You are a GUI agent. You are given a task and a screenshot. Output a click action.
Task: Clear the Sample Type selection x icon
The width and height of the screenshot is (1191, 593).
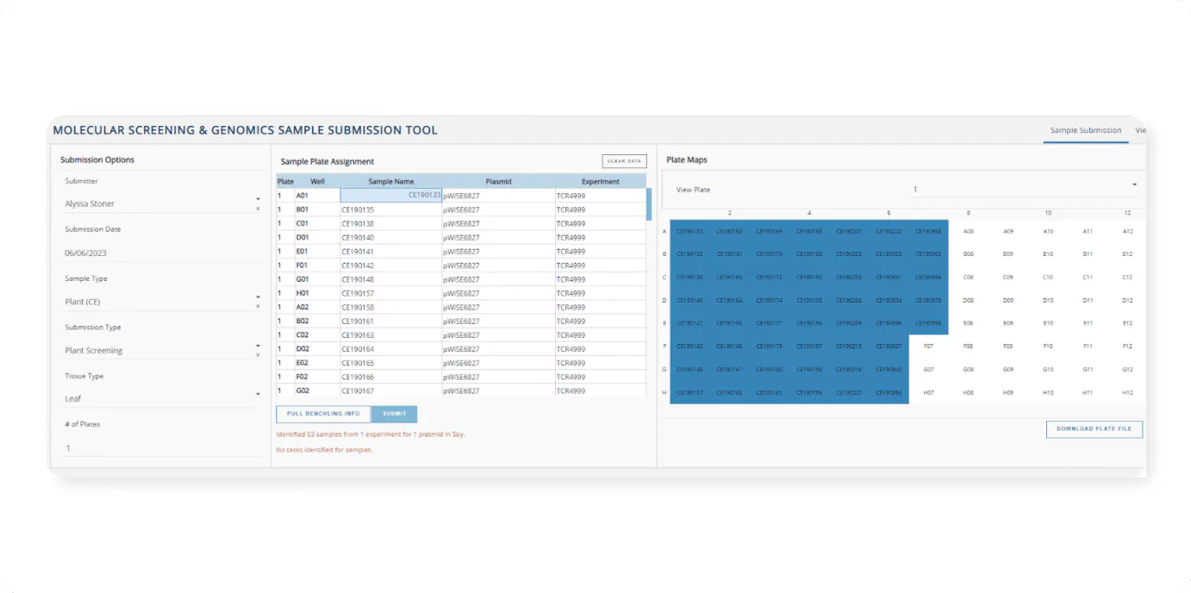coord(258,307)
